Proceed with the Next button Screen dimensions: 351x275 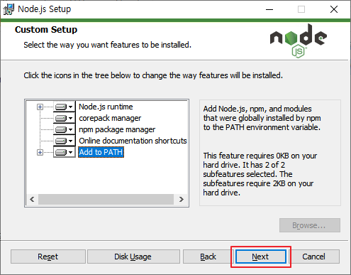(260, 257)
